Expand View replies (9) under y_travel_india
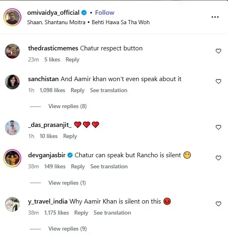 [68, 229]
